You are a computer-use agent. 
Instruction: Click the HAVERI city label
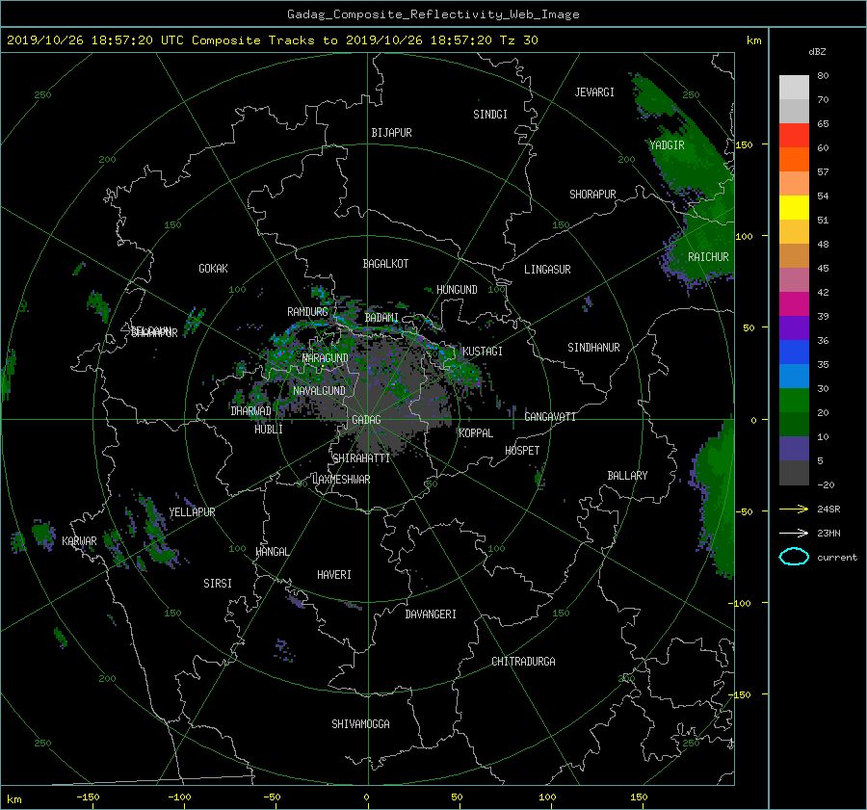334,575
